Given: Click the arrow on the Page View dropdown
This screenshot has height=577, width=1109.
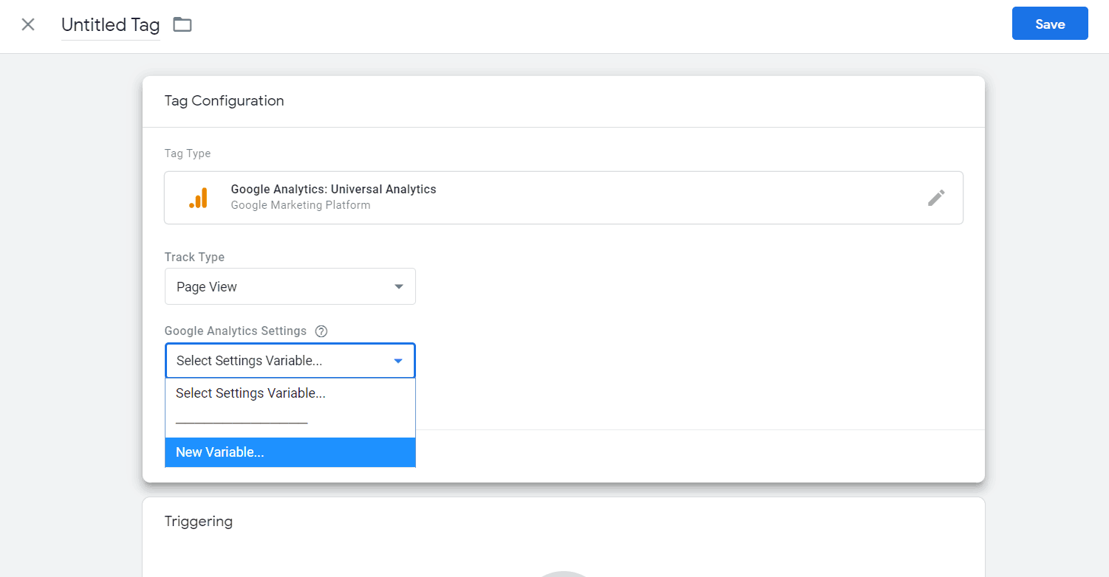Looking at the screenshot, I should tap(399, 287).
